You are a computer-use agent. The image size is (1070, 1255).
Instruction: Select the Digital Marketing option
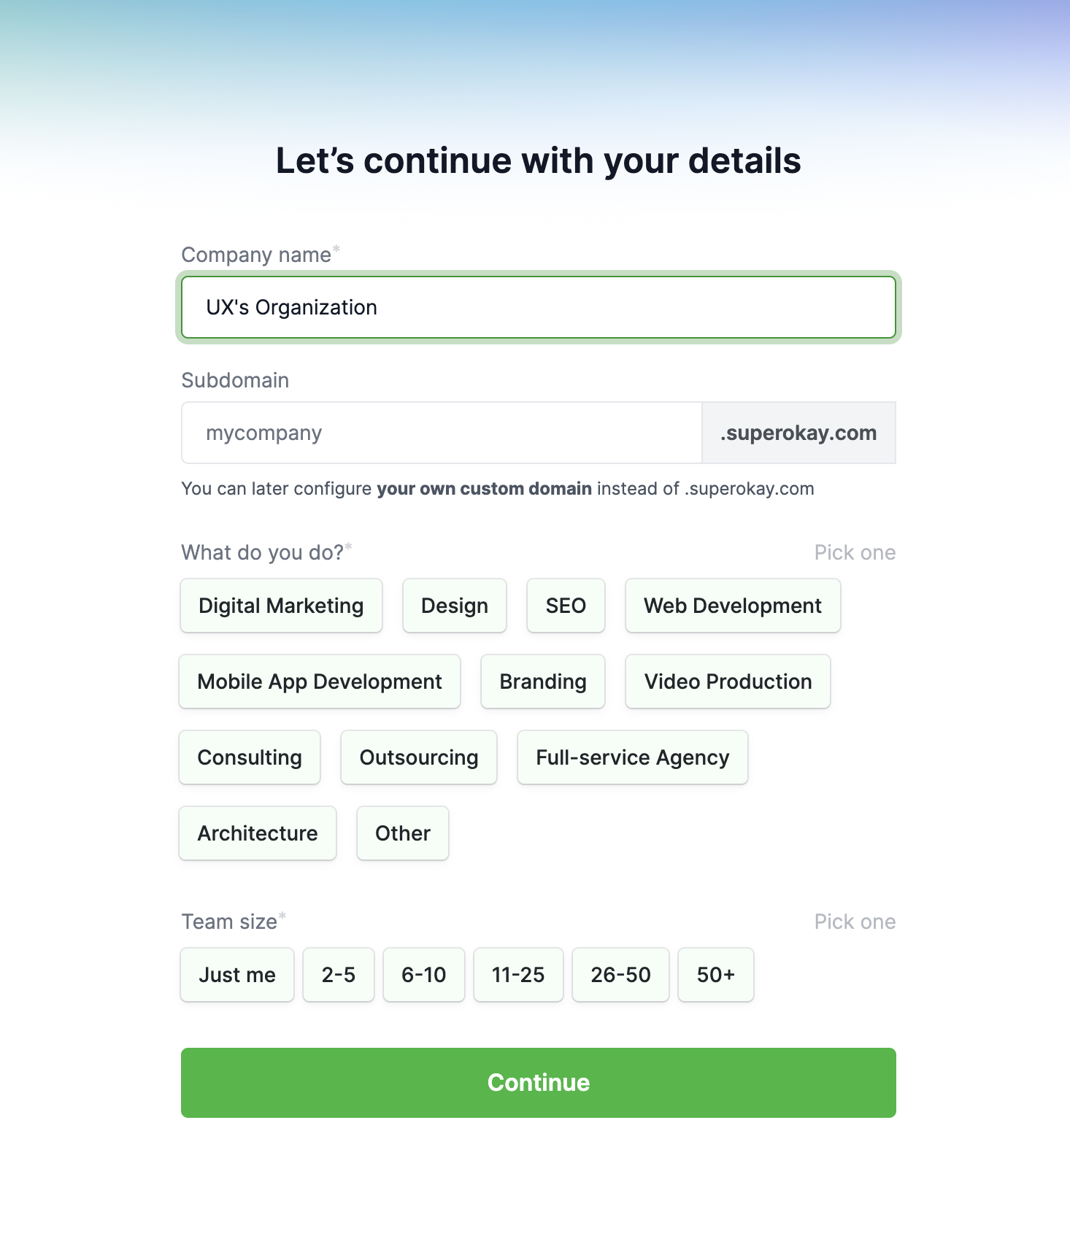281,606
